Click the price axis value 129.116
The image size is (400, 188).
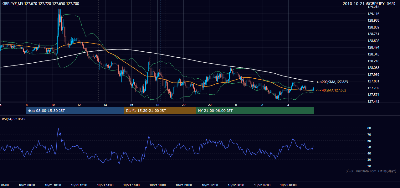(373, 14)
